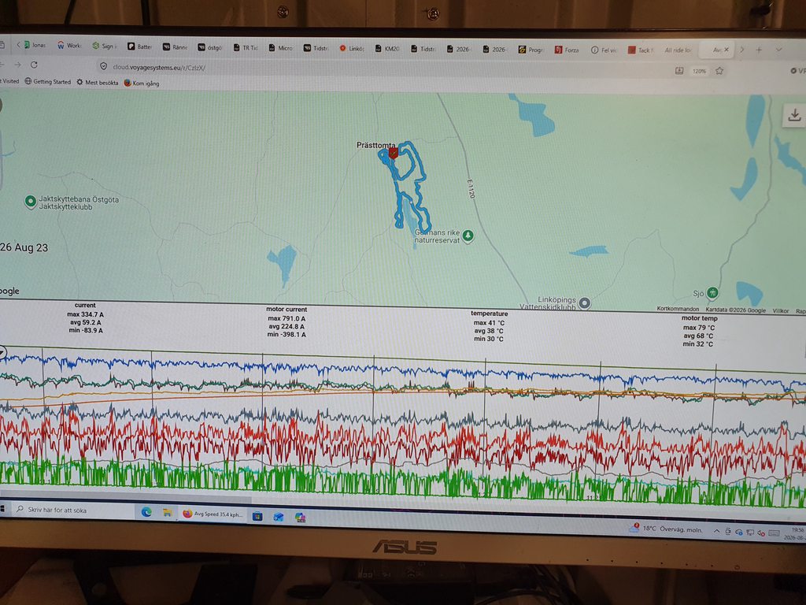Open the Getting Started bookmark
Viewport: 806px width, 605px height.
[x=48, y=81]
